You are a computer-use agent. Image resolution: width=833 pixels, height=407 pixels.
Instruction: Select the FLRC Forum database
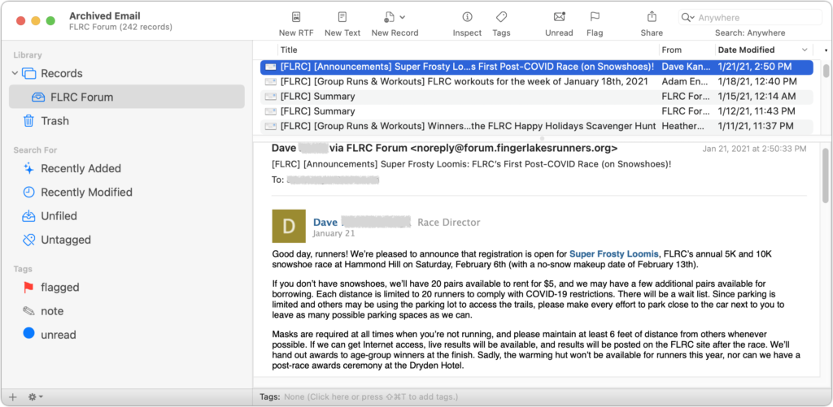point(81,97)
